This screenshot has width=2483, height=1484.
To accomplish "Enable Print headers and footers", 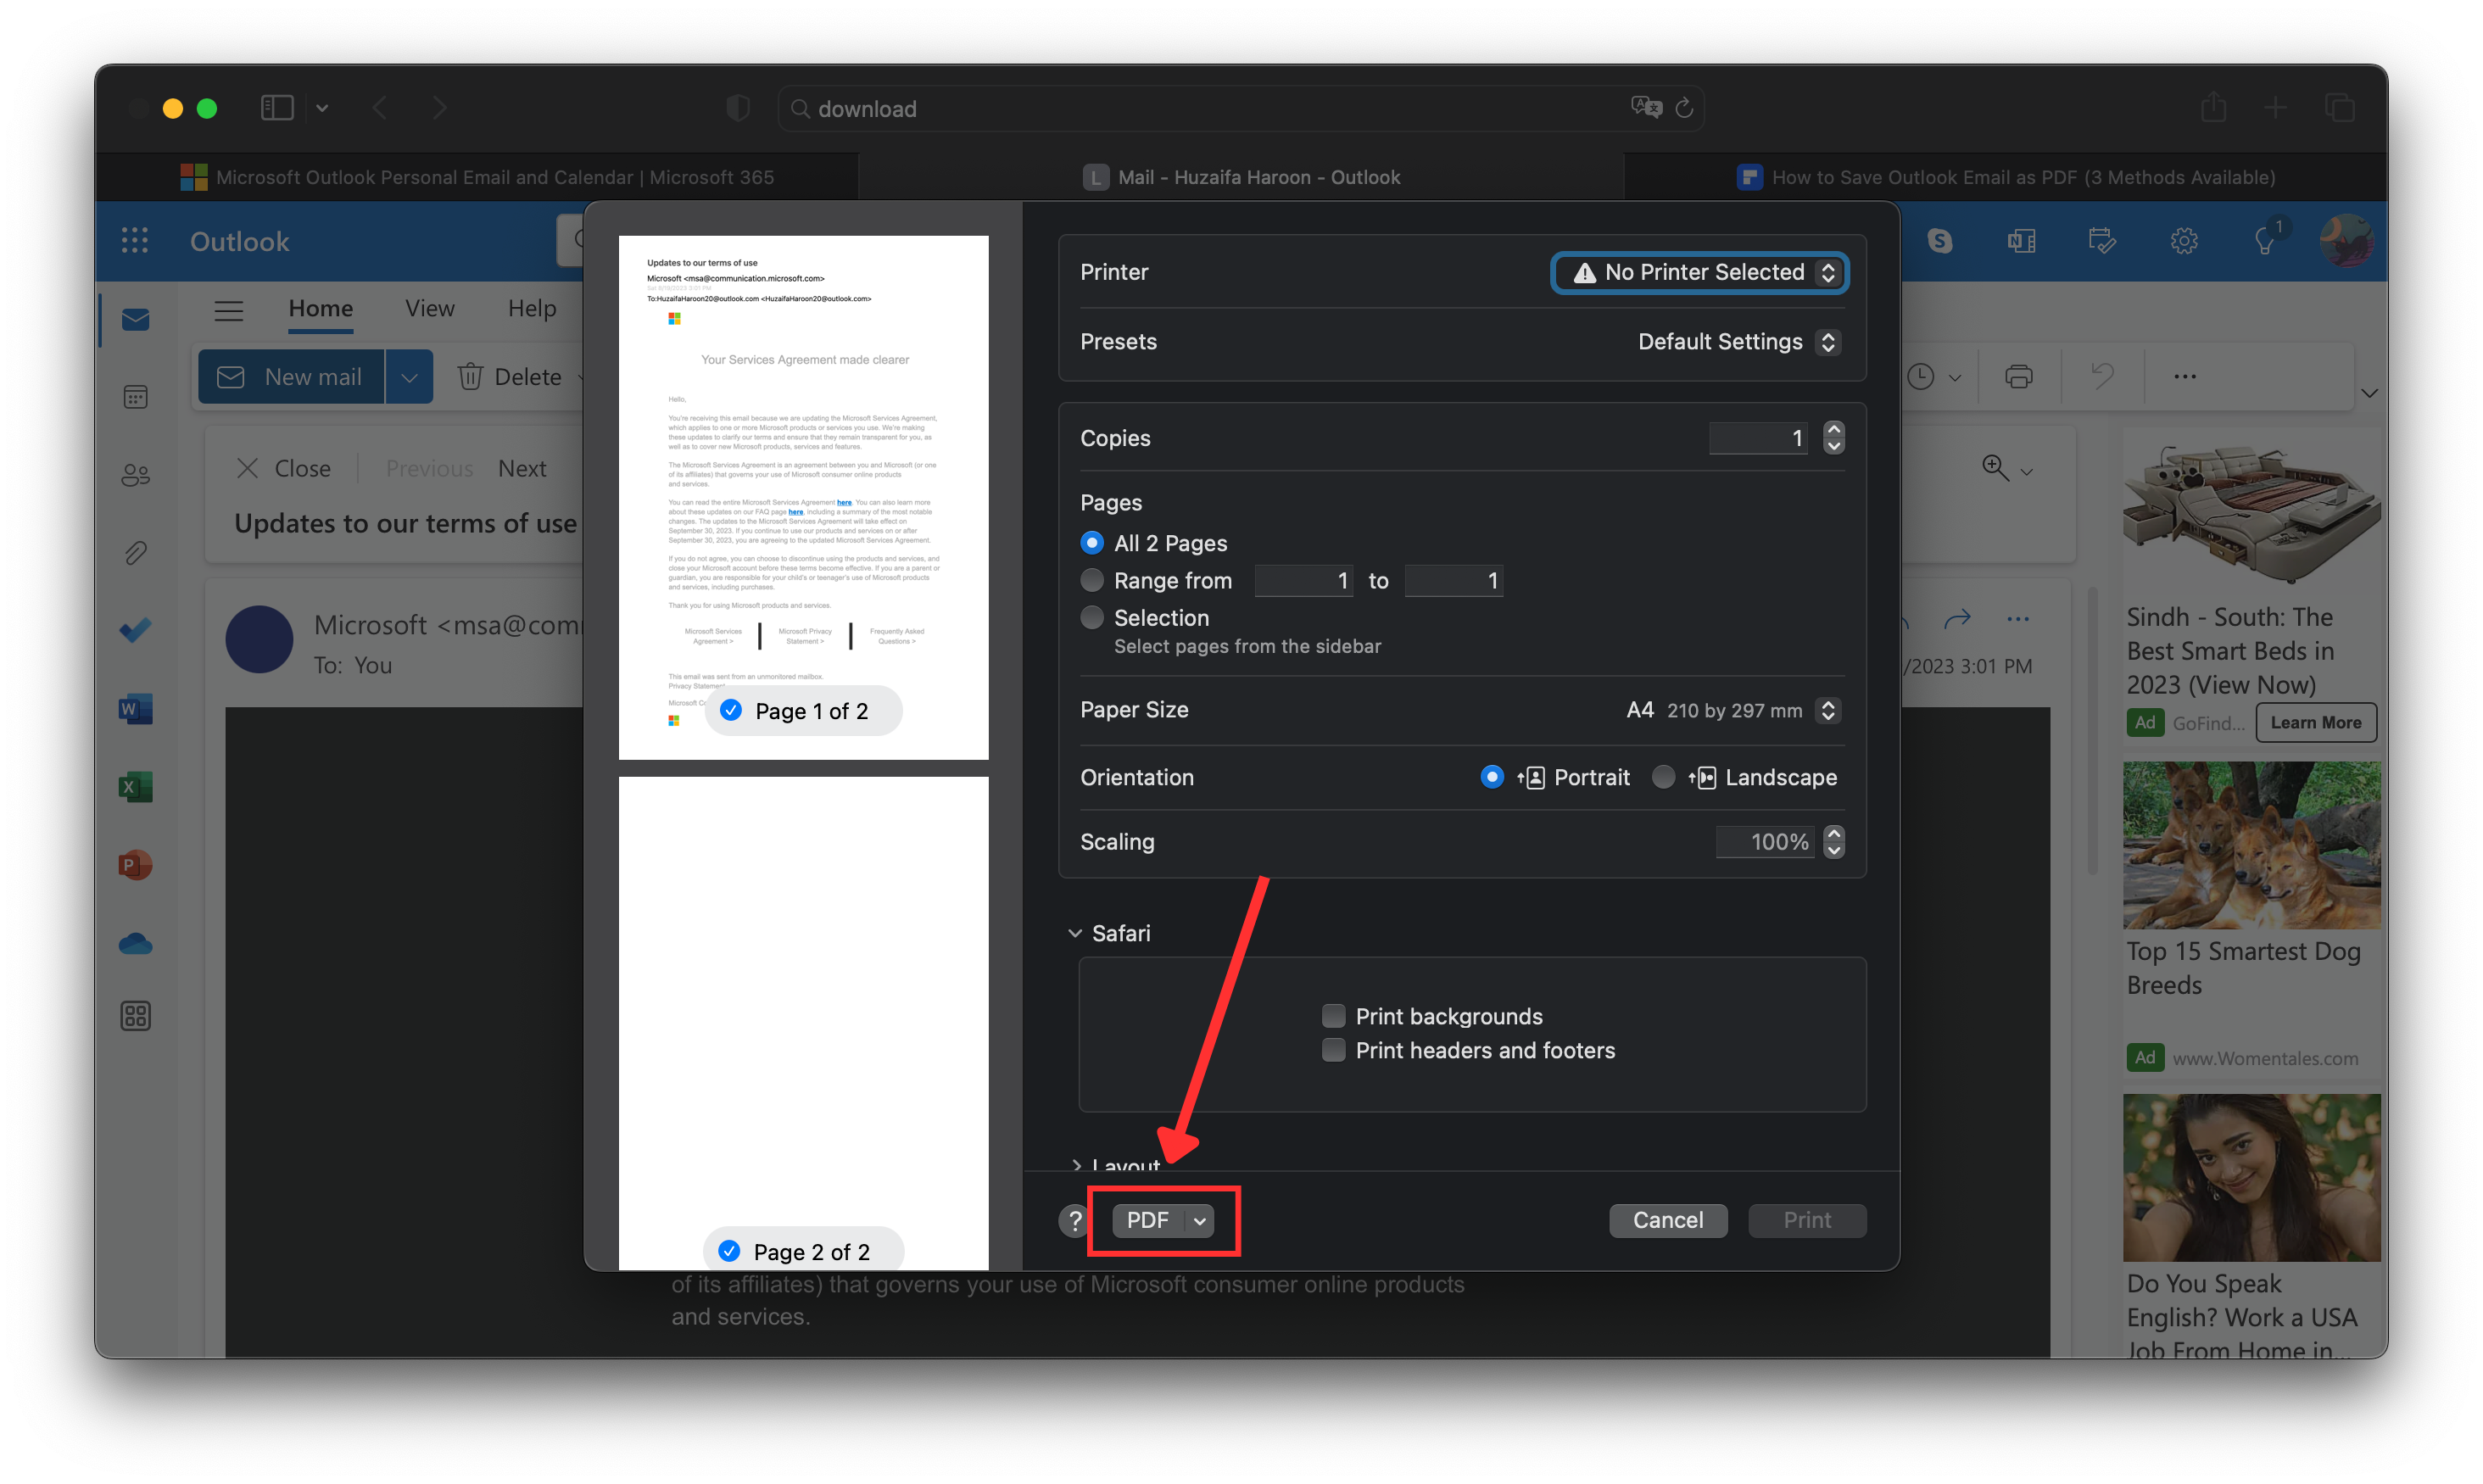I will (1333, 1050).
